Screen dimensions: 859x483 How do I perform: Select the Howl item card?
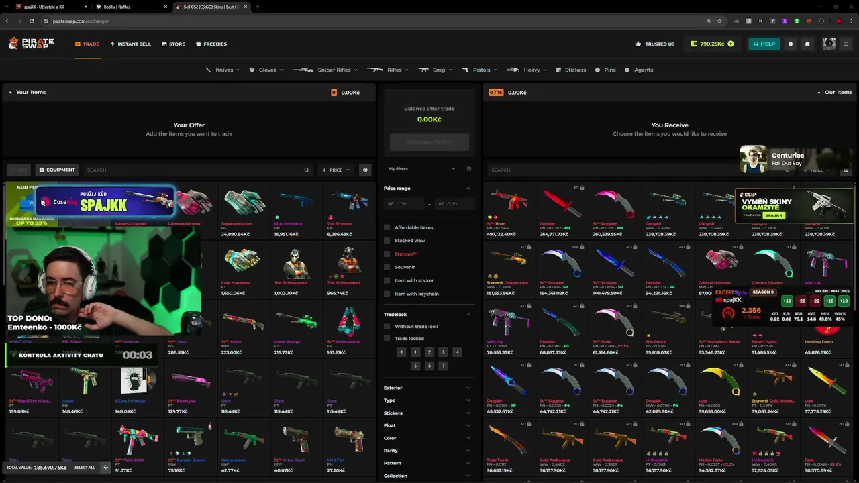pyautogui.click(x=509, y=211)
